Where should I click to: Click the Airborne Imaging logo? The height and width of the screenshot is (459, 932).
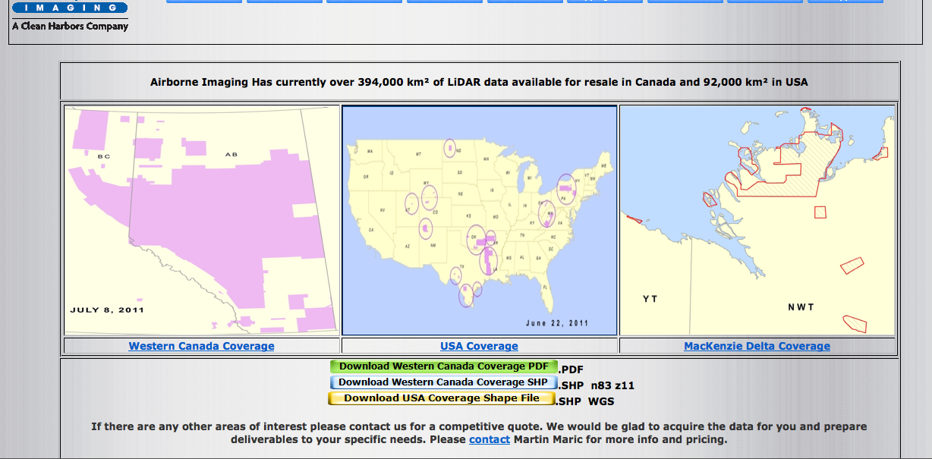click(x=70, y=7)
